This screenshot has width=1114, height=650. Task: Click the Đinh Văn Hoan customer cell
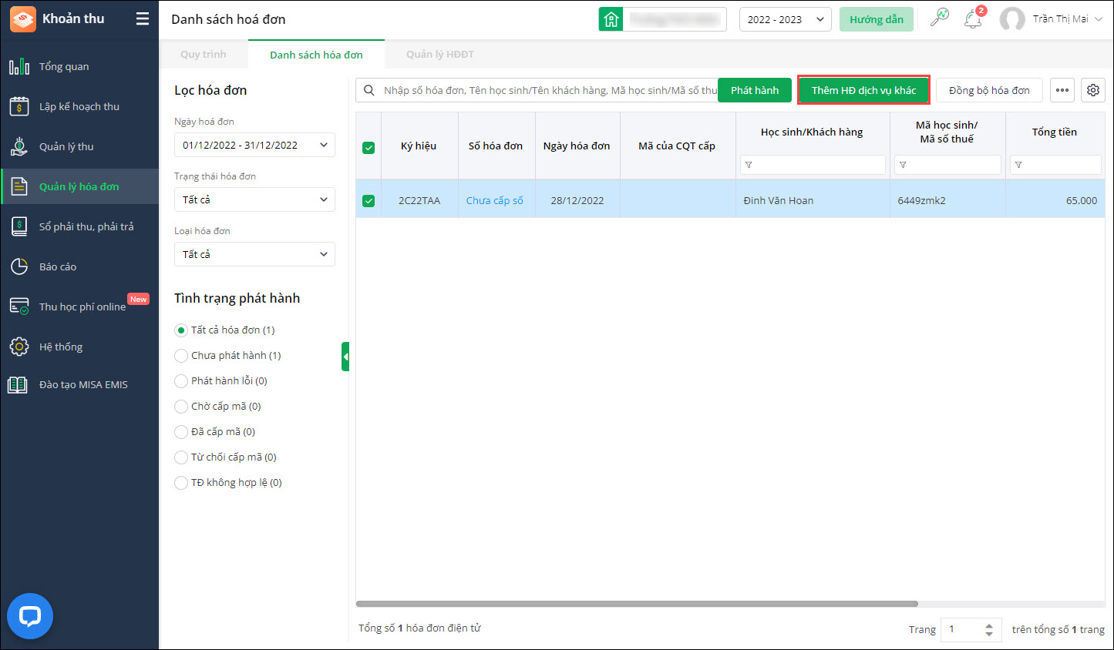tap(813, 200)
